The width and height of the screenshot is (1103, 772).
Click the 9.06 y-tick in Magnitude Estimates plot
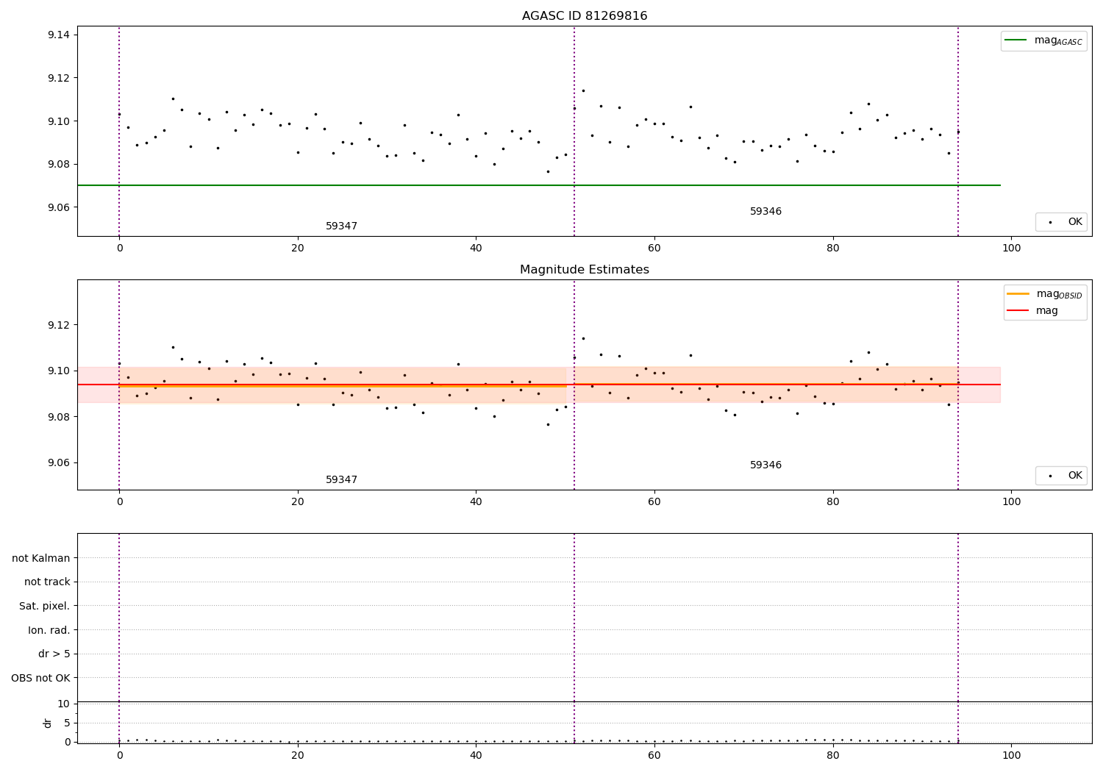[x=58, y=463]
